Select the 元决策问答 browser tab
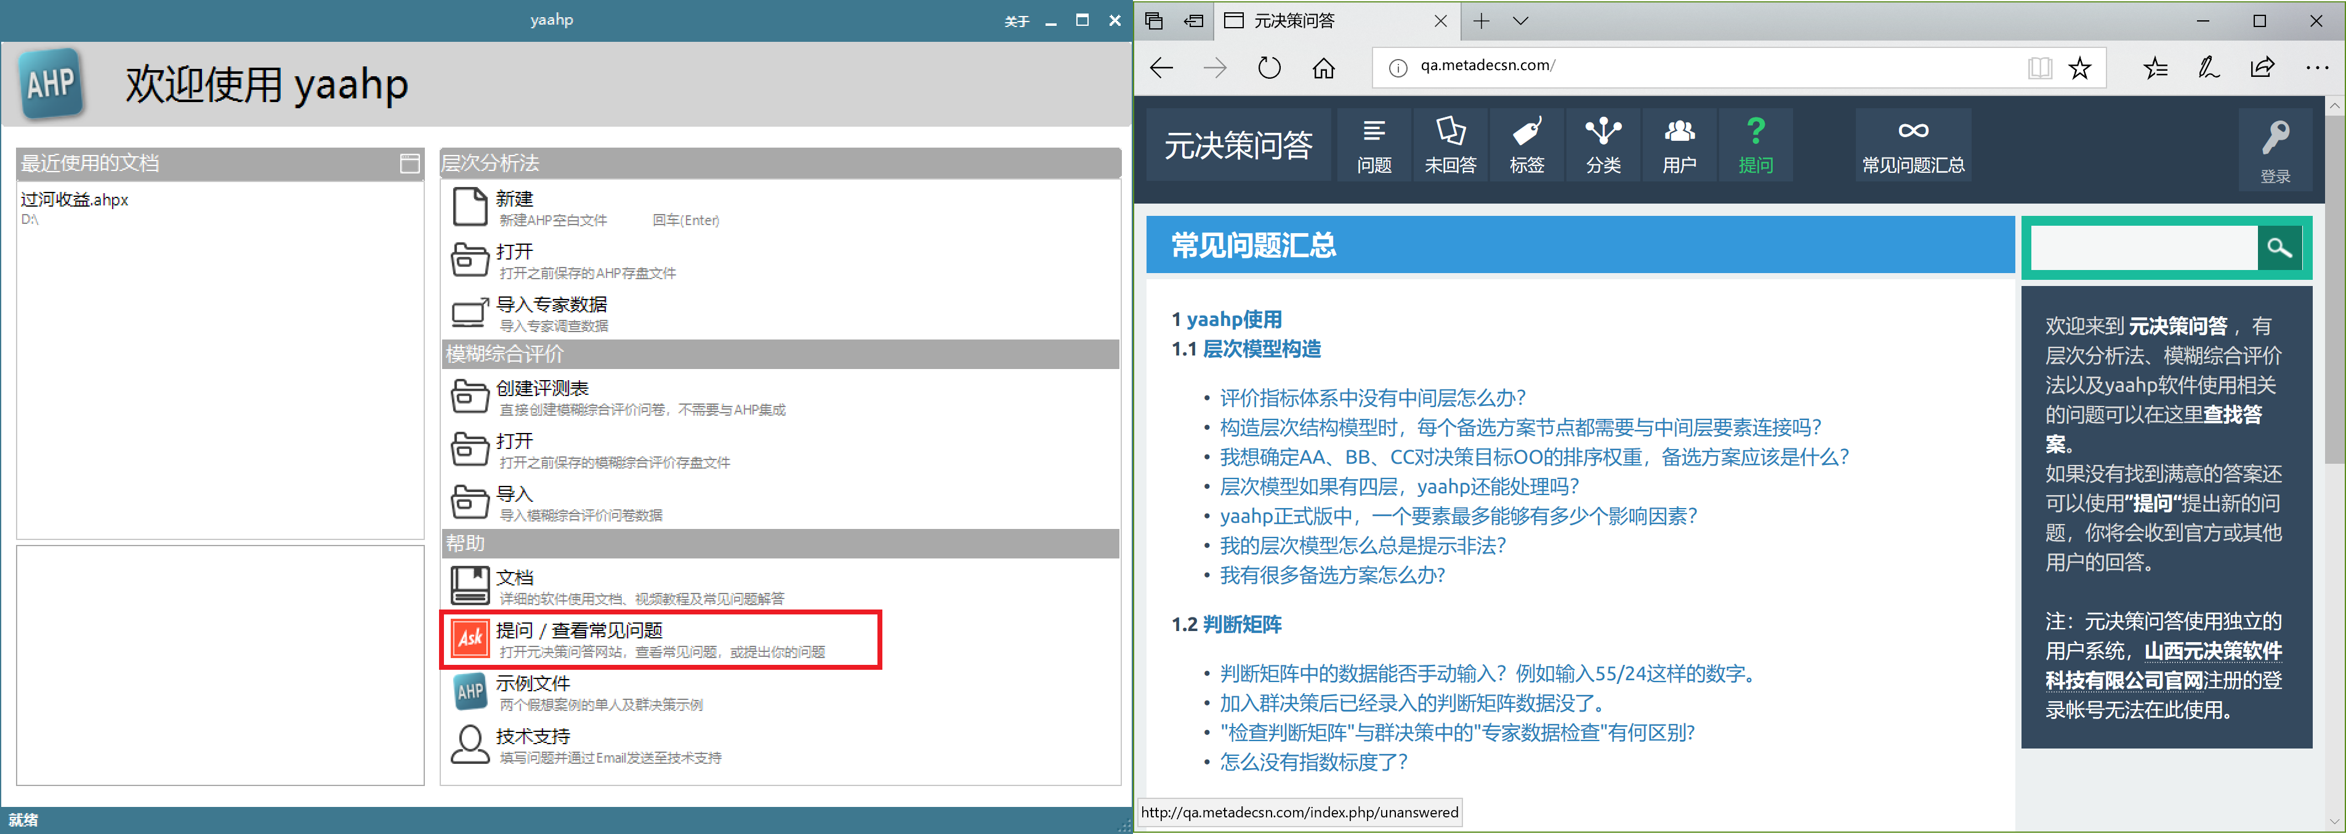Screen dimensions: 2346x834 (x=1336, y=20)
